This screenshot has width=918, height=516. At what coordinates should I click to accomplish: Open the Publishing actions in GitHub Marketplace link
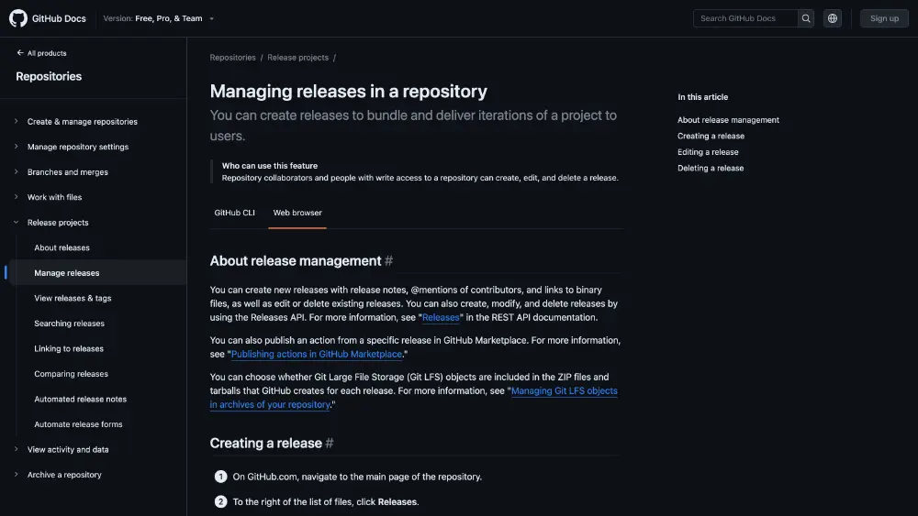pyautogui.click(x=316, y=355)
